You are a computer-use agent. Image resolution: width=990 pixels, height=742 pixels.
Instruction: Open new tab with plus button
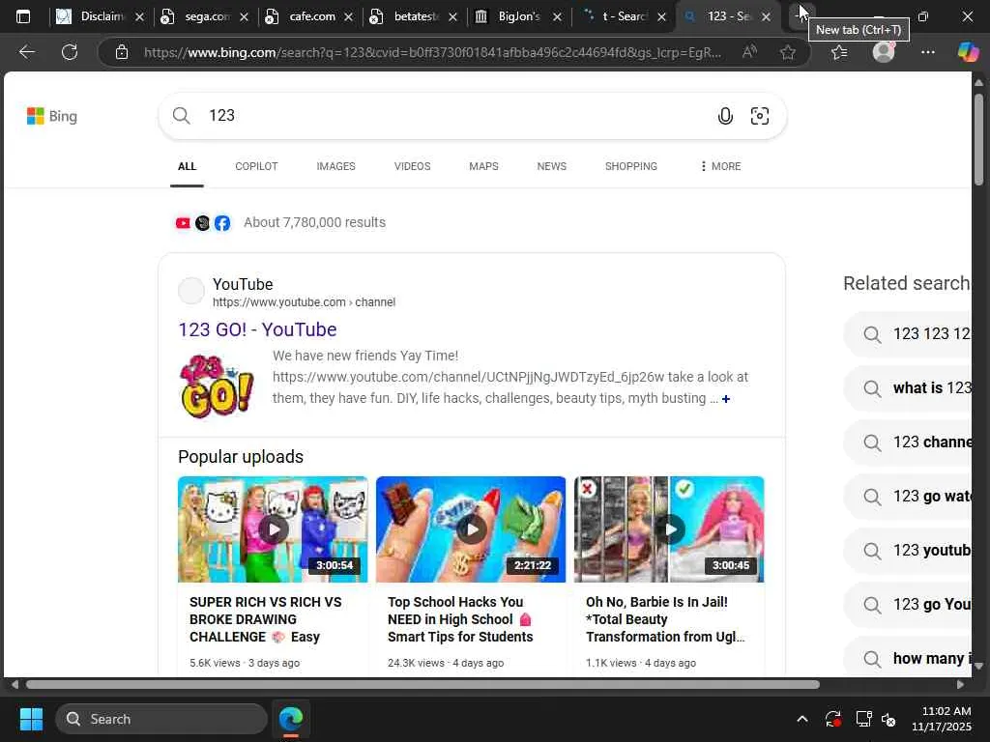click(801, 16)
